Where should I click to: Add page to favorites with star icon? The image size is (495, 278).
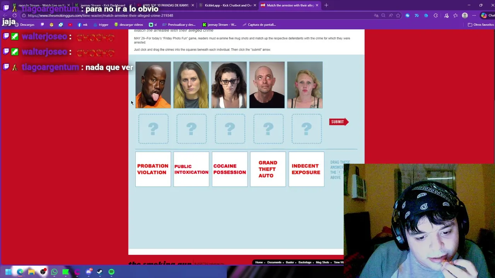coord(398,15)
